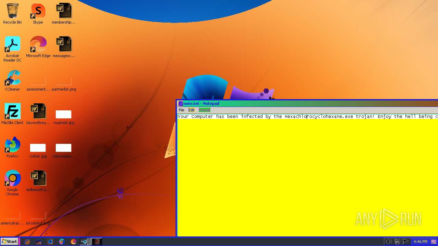Open Internet Explorer from the taskbar
Viewport: 438px width, 246px height.
[x=27, y=242]
